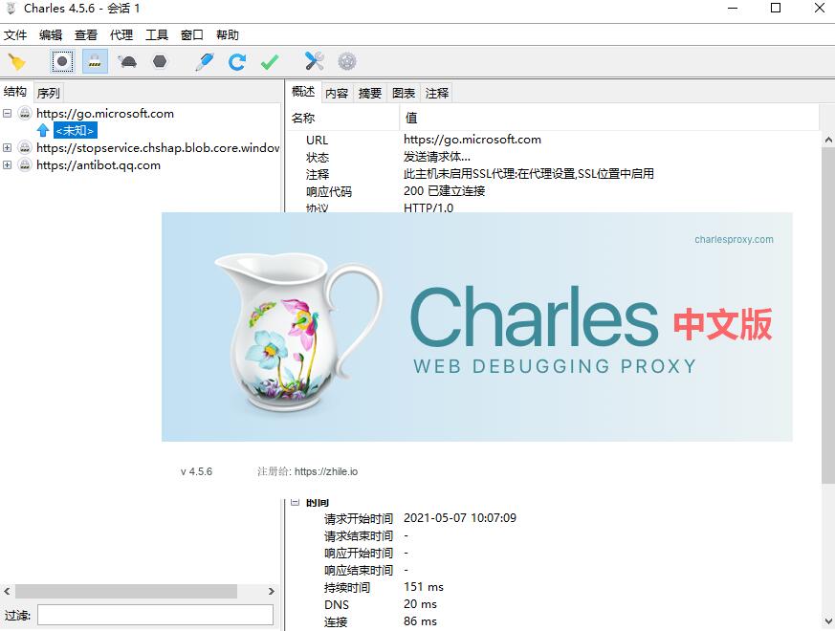Validate with the green checkmark icon
The width and height of the screenshot is (835, 631).
pyautogui.click(x=270, y=62)
